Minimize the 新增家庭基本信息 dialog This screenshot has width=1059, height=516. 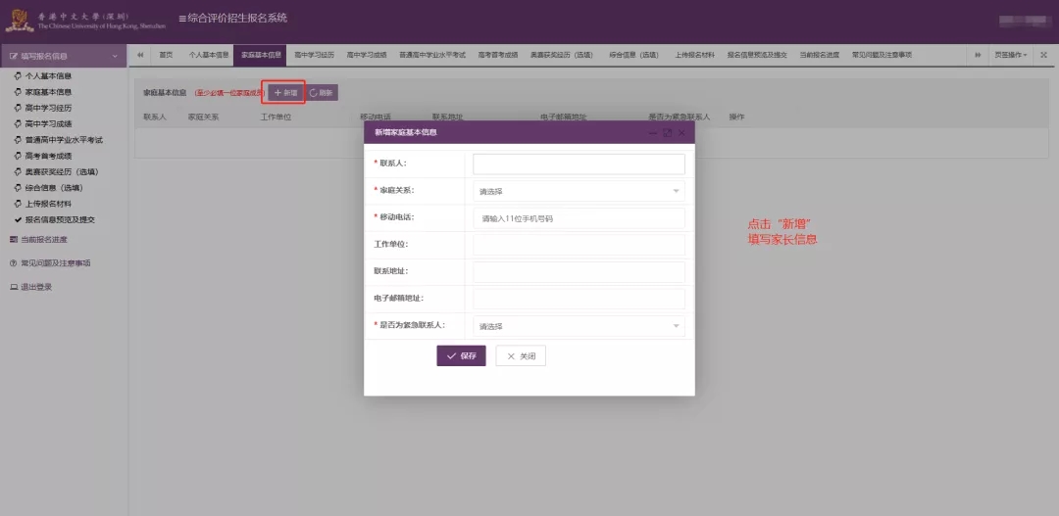(x=653, y=132)
